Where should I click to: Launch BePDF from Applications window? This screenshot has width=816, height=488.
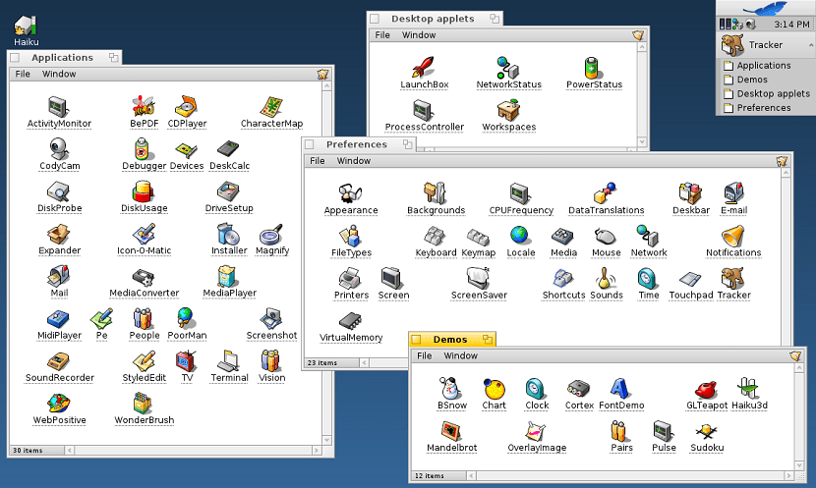[144, 107]
